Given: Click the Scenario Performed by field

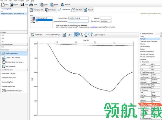Looking at the screenshot, I should pyautogui.click(x=78, y=21).
